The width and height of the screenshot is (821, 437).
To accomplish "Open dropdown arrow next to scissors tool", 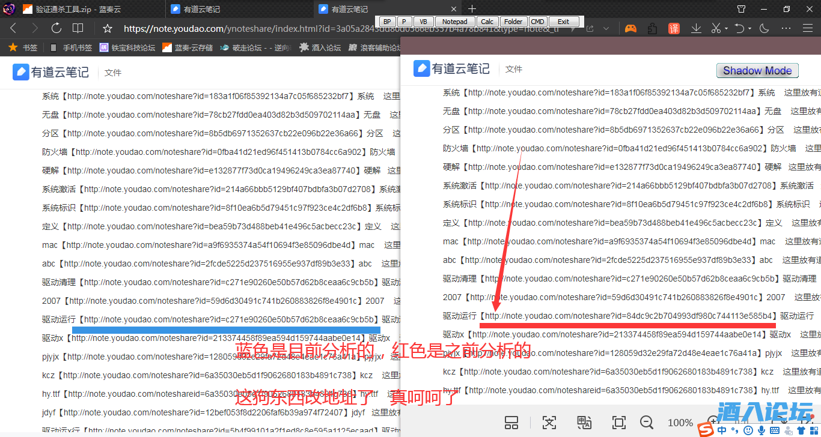I will (726, 28).
